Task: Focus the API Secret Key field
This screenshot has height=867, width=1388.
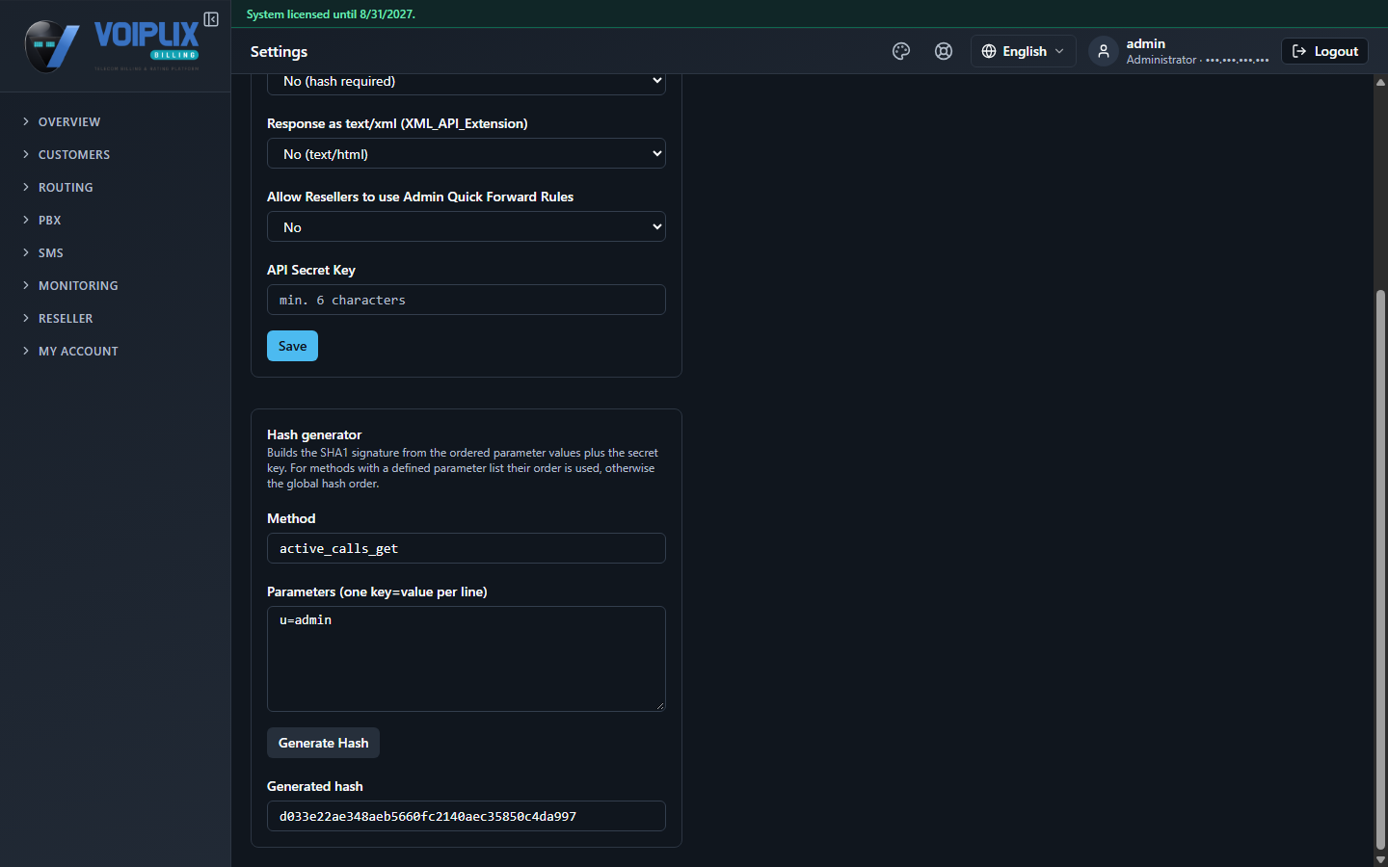Action: (x=467, y=300)
